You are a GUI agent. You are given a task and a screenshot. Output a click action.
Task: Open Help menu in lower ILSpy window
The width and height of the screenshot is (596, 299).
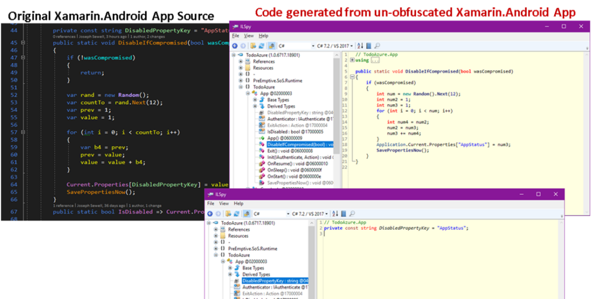click(x=238, y=204)
